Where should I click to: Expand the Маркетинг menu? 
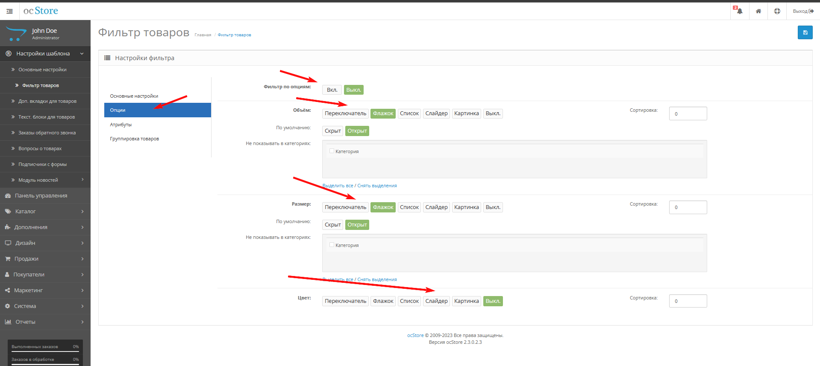click(x=45, y=290)
